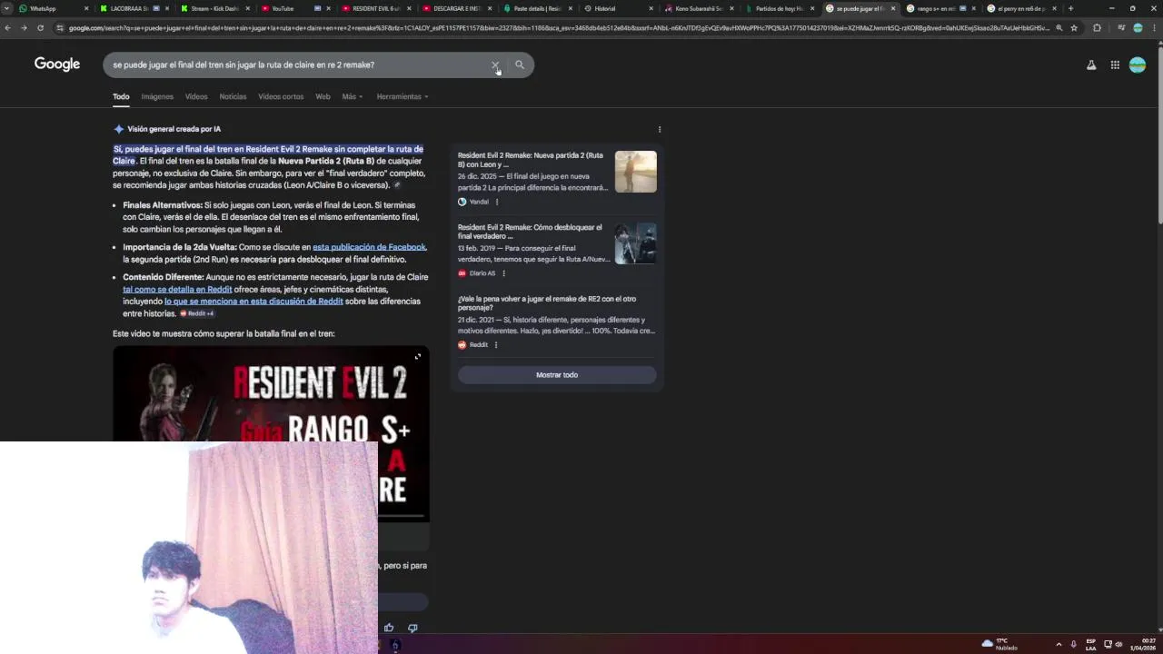The height and width of the screenshot is (654, 1163).
Task: Open the clock and date flyout
Action: coord(1143,644)
